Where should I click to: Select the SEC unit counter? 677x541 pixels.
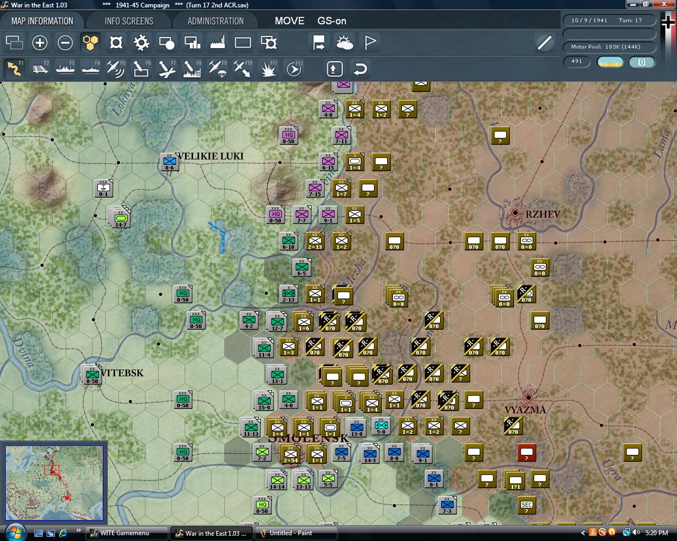tap(526, 506)
